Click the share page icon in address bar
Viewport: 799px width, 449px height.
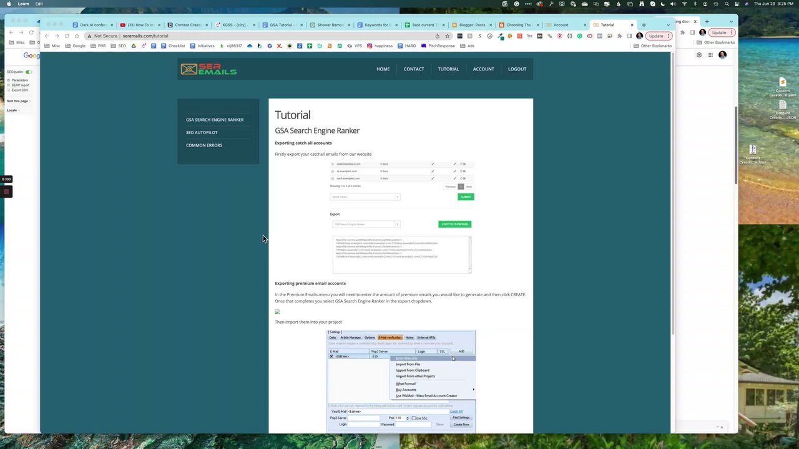click(x=437, y=36)
